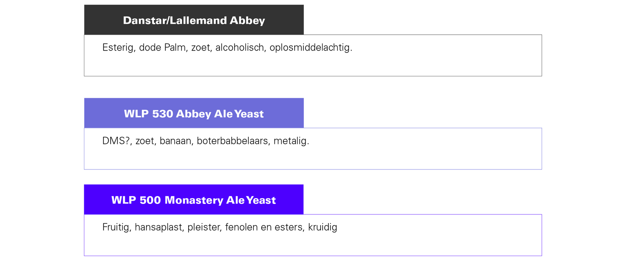The height and width of the screenshot is (264, 626).
Task: Click the word 'boterbabbelaars'
Action: coord(233,141)
